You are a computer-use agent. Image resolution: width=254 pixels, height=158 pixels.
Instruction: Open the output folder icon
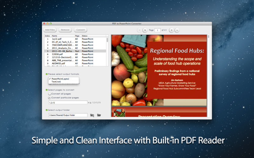click(x=99, y=115)
